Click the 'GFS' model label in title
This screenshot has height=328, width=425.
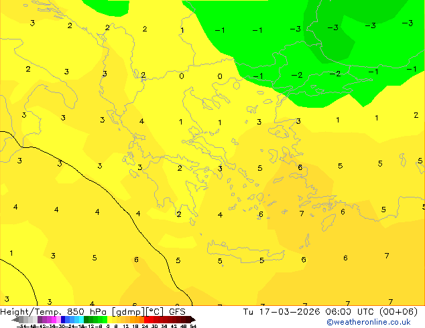[x=177, y=312]
